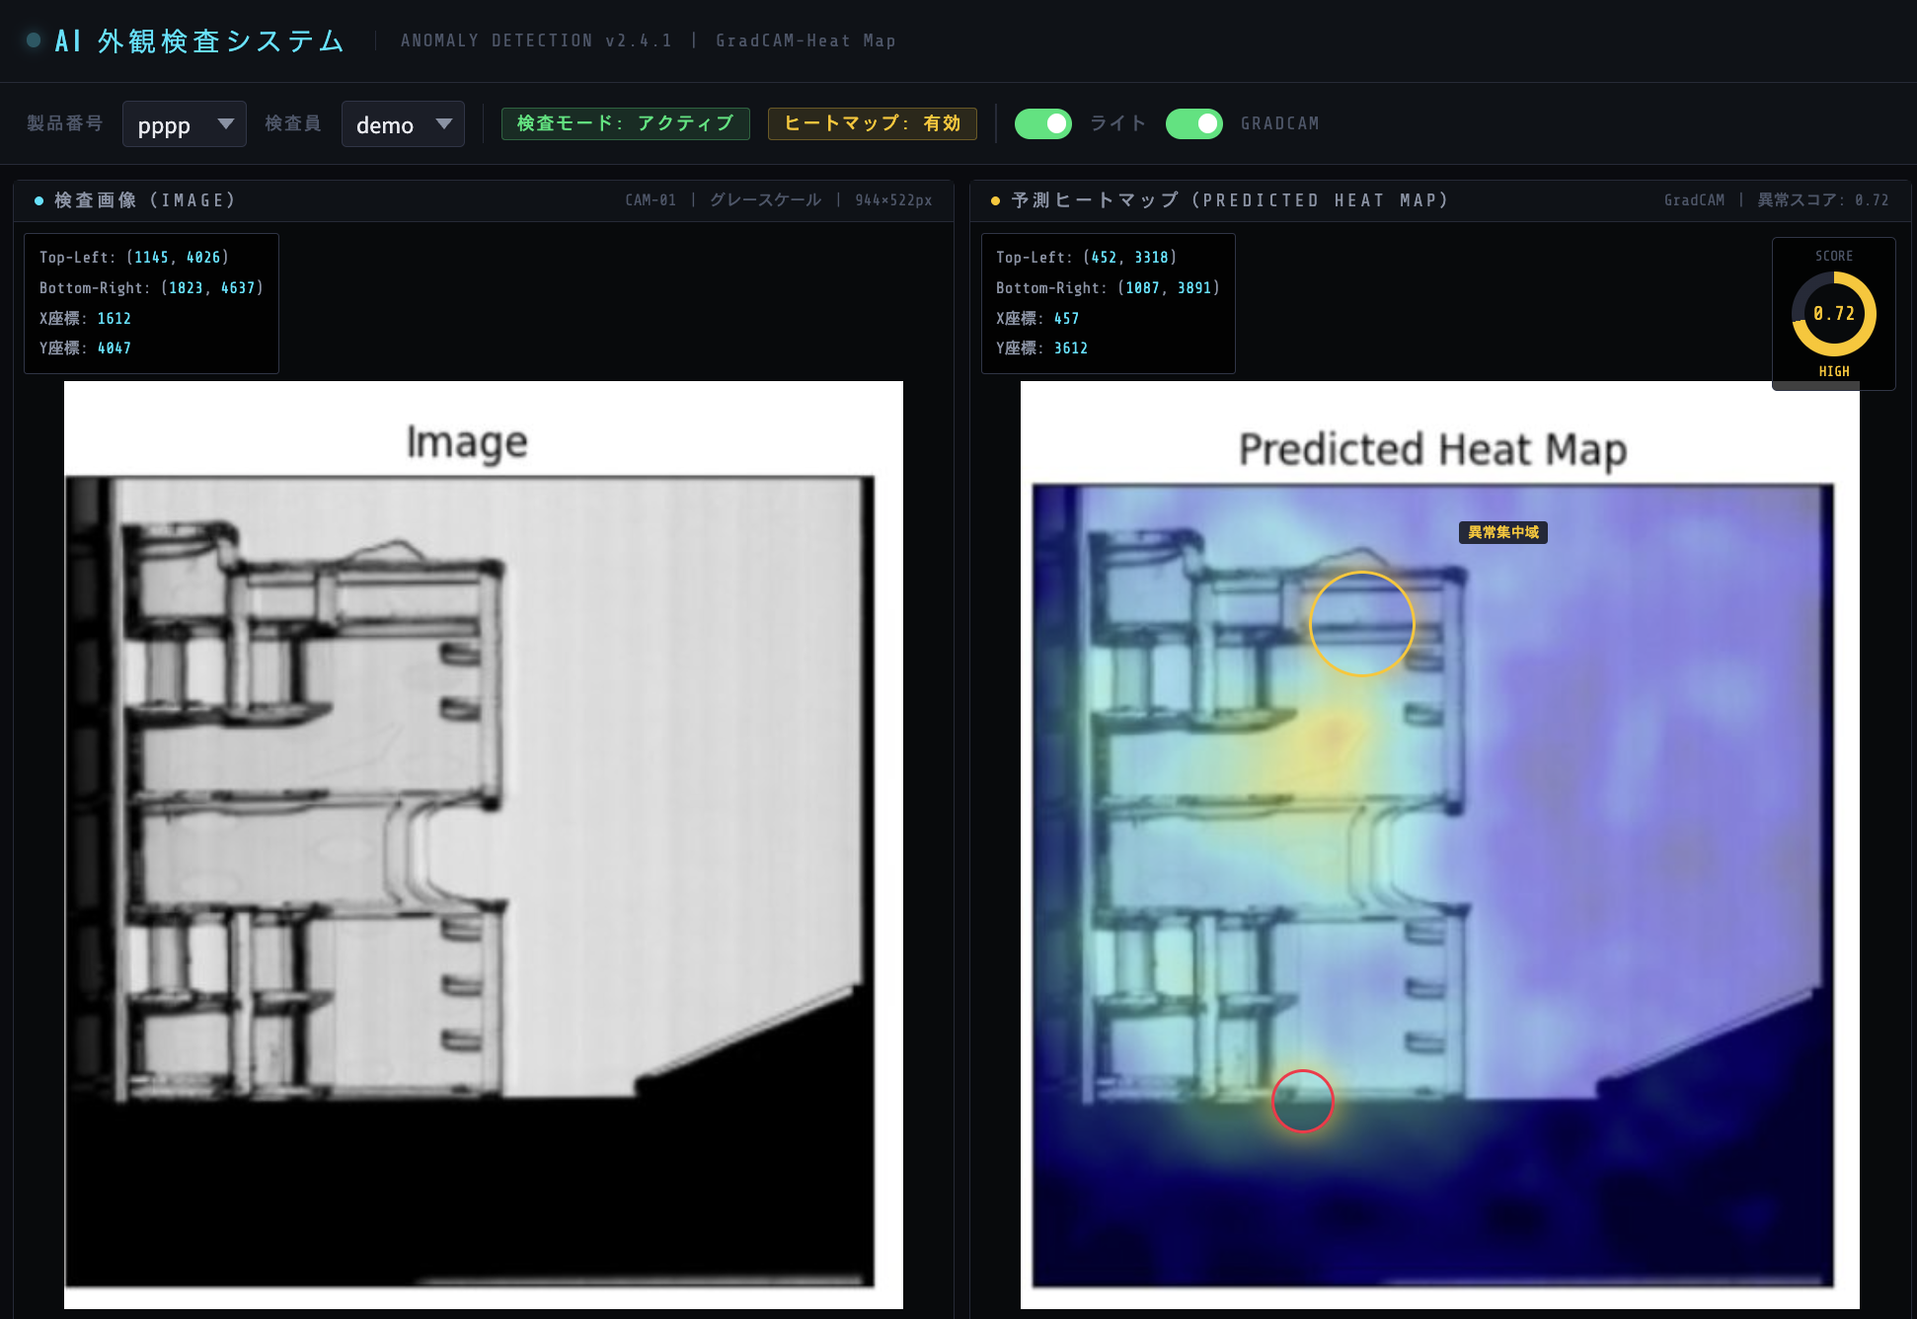Click the blue dot next to 検査画像

tap(38, 200)
